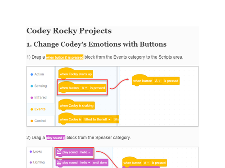Image resolution: width=225 pixels, height=168 pixels.
Task: Open hello dropdown in 'until done' block
Action: pyautogui.click(x=85, y=163)
